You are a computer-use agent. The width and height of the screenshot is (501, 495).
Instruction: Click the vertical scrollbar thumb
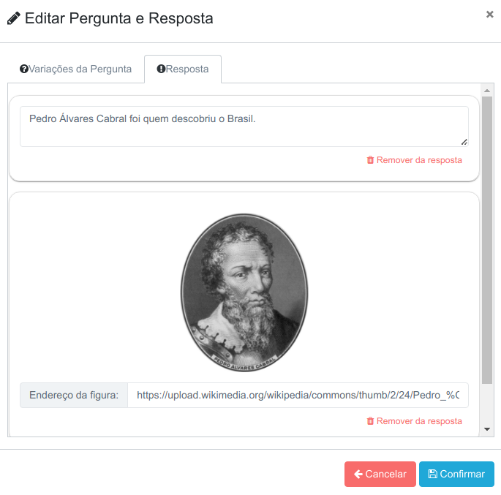pyautogui.click(x=487, y=240)
